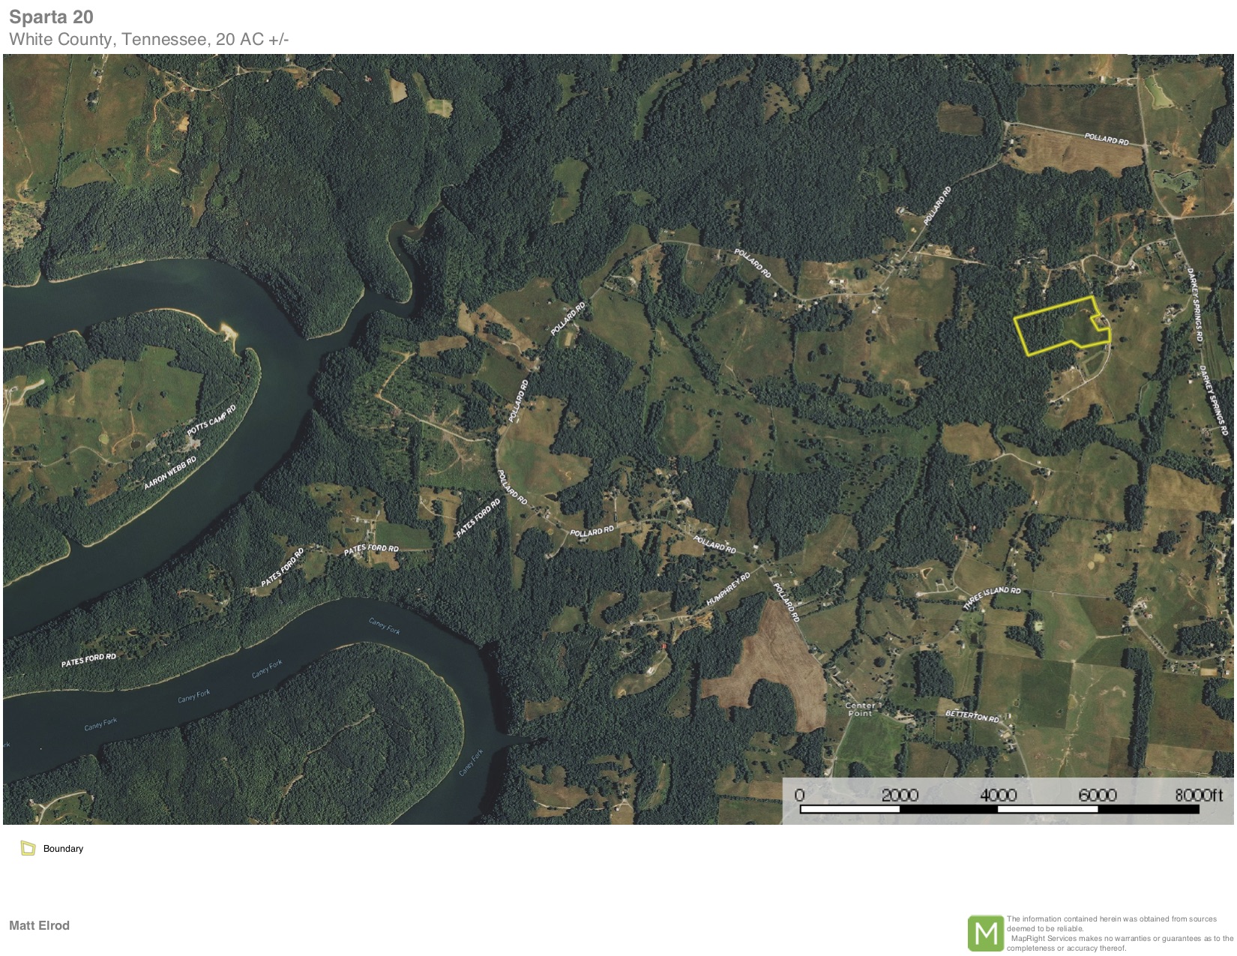The height and width of the screenshot is (956, 1237).
Task: Click the 2000 mark on scale bar
Action: (899, 795)
